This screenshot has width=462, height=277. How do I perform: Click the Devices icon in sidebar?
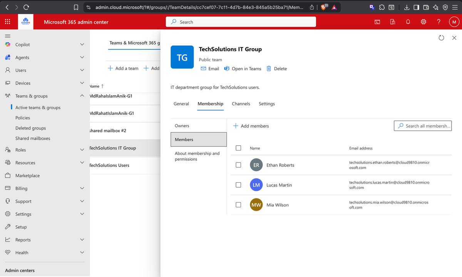[x=8, y=83]
